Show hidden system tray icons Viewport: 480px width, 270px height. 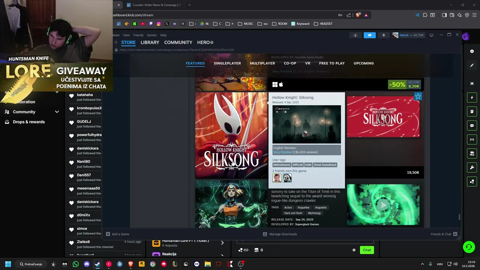422,264
